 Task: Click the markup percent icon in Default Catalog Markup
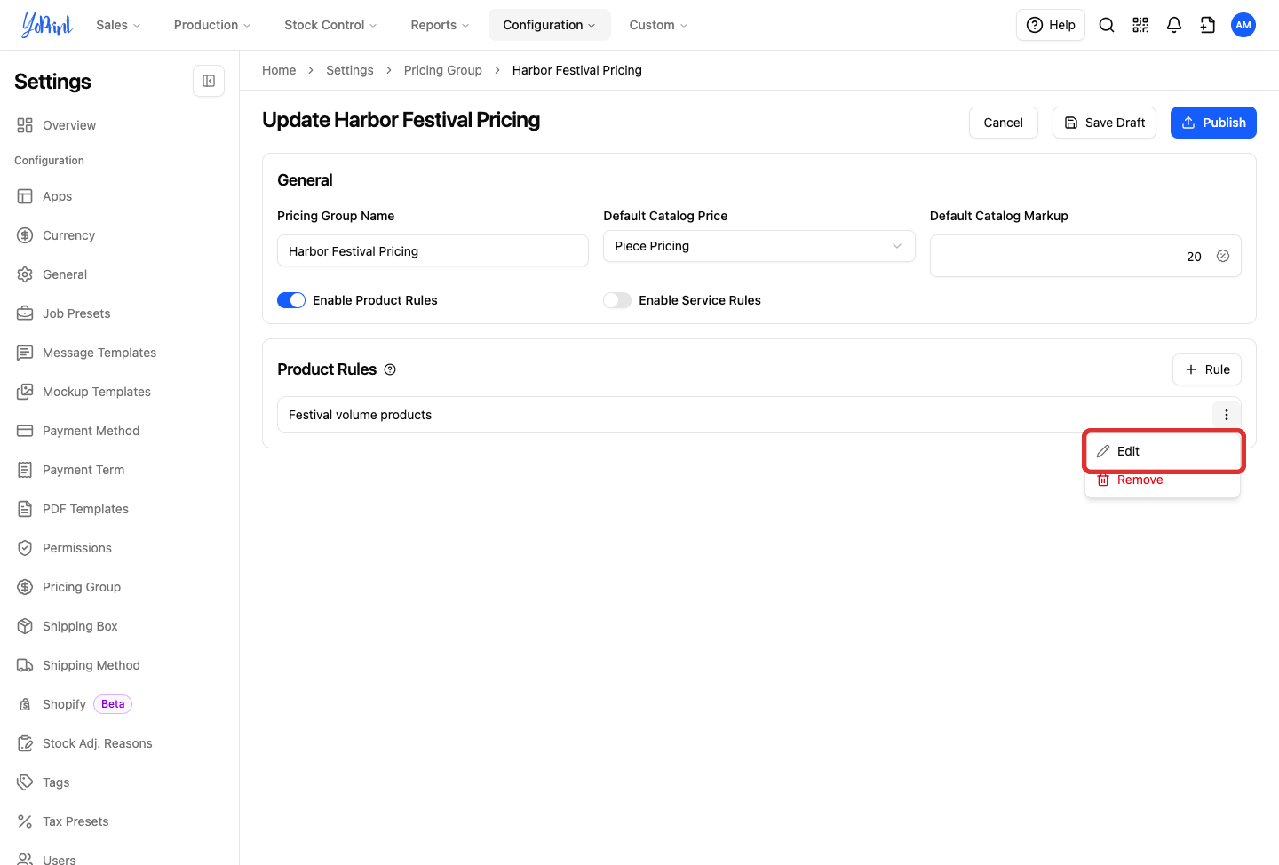(1223, 256)
